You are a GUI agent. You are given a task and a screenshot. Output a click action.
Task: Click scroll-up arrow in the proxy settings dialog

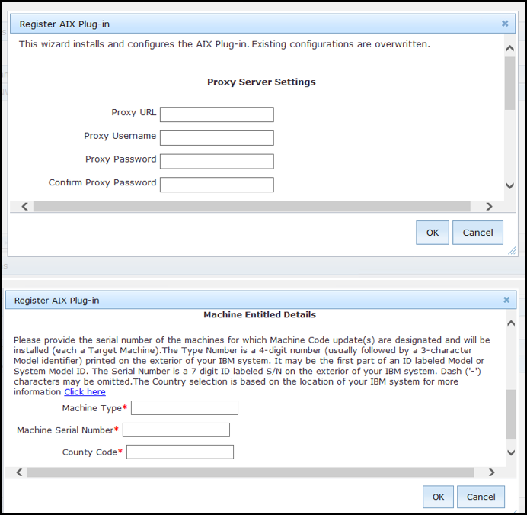click(x=509, y=49)
